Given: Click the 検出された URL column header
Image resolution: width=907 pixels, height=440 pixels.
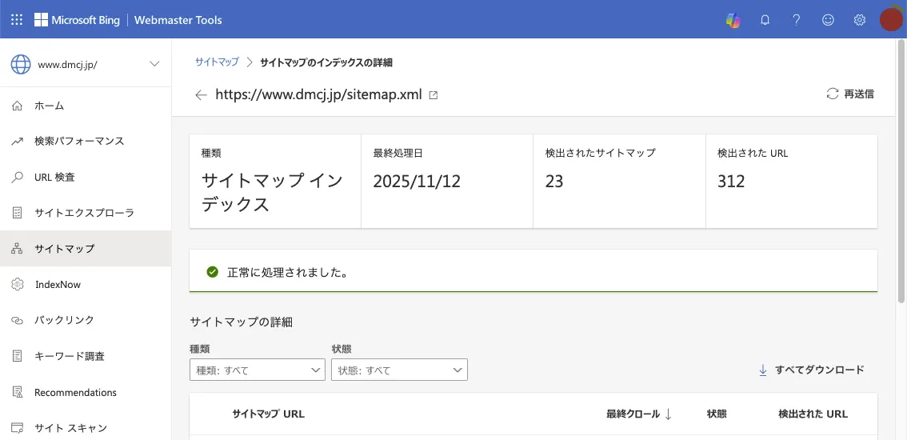Looking at the screenshot, I should point(813,414).
